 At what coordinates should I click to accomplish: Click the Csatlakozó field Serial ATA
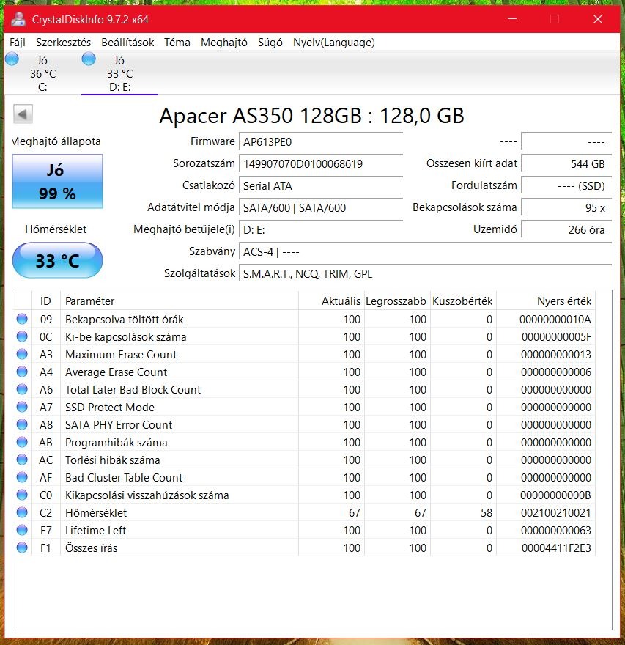click(321, 186)
